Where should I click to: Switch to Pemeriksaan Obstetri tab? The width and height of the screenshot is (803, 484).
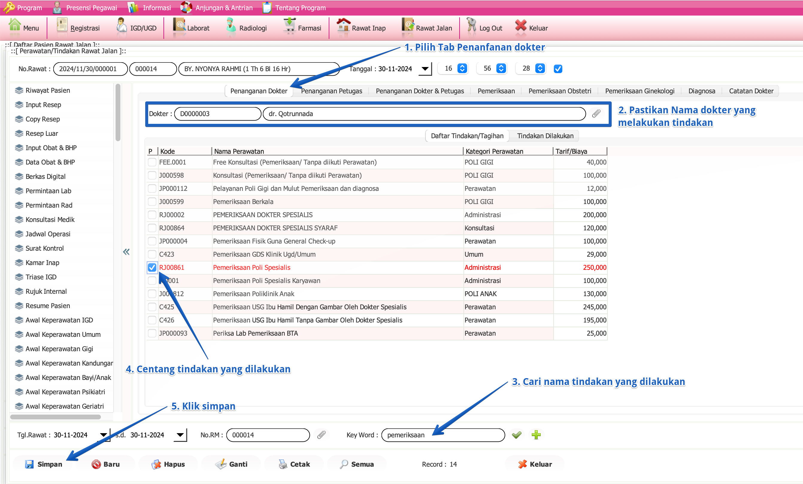coord(560,91)
